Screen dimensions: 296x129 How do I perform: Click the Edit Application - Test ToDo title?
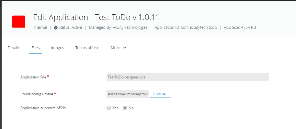pos(96,17)
